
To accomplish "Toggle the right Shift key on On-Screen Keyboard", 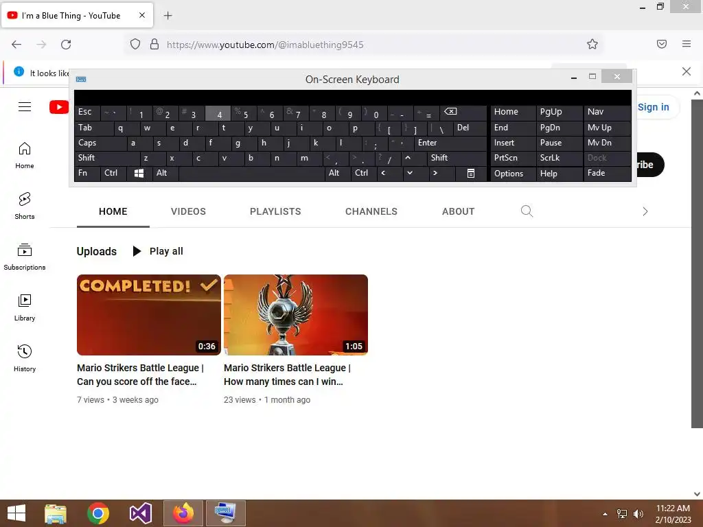I will pos(457,158).
